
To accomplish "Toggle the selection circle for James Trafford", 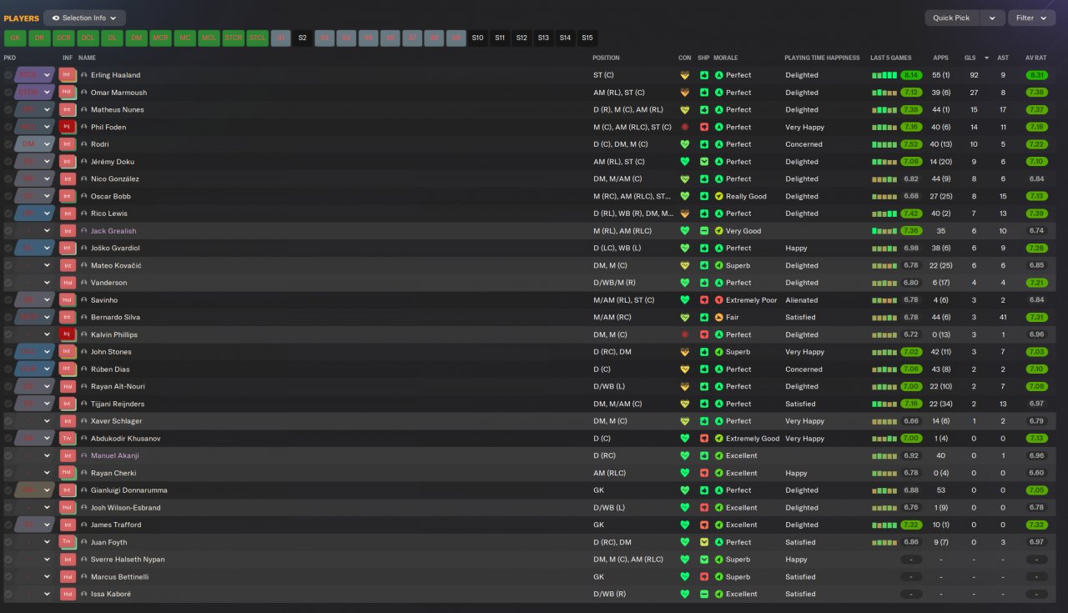I will click(8, 525).
